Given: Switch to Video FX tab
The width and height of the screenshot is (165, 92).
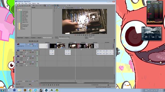Looking at the screenshot, I should point(39,38).
